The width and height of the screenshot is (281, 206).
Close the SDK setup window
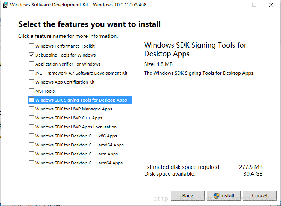271,5
